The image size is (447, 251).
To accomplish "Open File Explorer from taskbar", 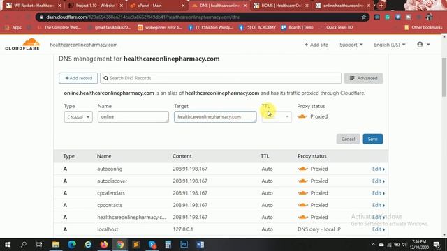I will coord(56,245).
